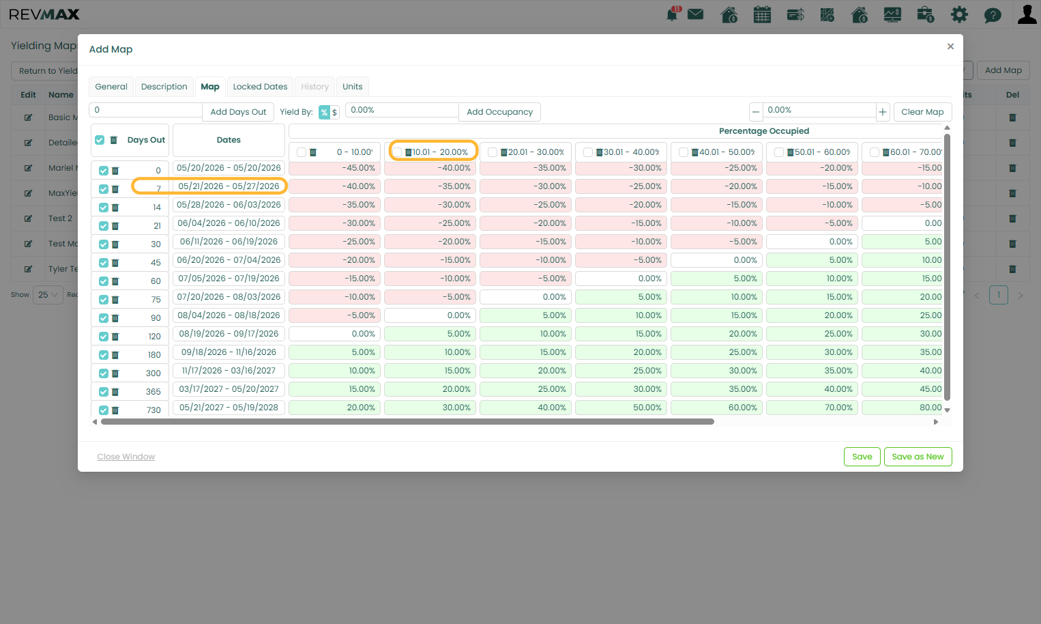
Task: Open the monitor chart icon
Action: 892,14
